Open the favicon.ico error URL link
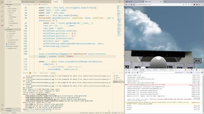 [x=141, y=85]
